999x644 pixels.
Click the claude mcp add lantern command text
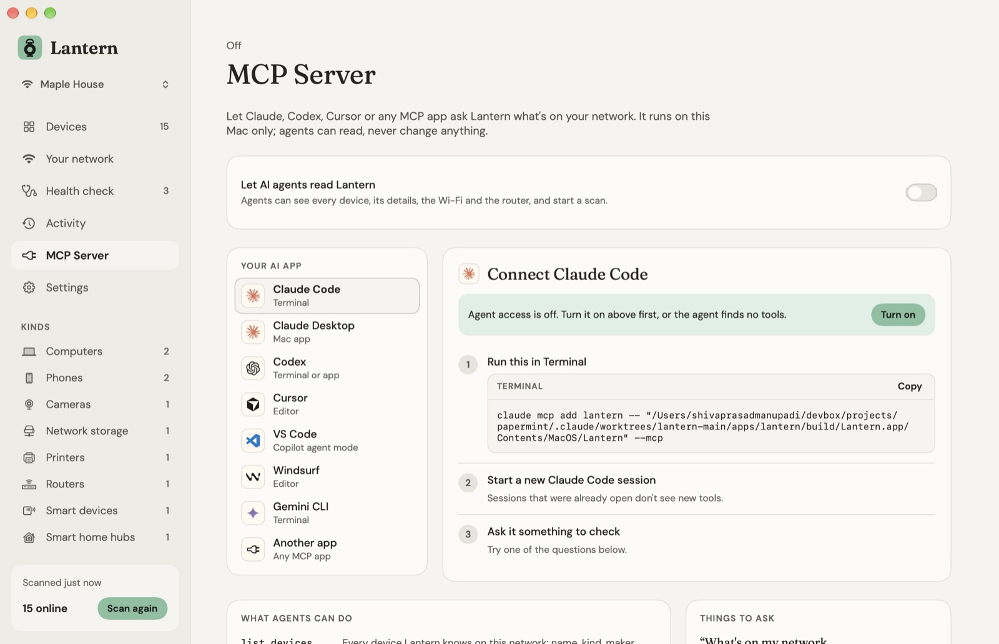click(702, 427)
